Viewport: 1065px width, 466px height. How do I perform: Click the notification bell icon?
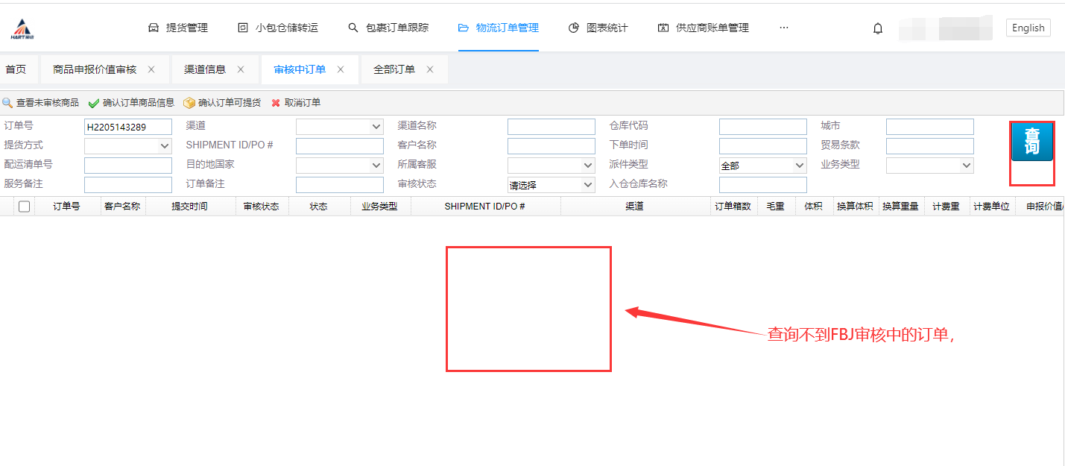tap(878, 28)
